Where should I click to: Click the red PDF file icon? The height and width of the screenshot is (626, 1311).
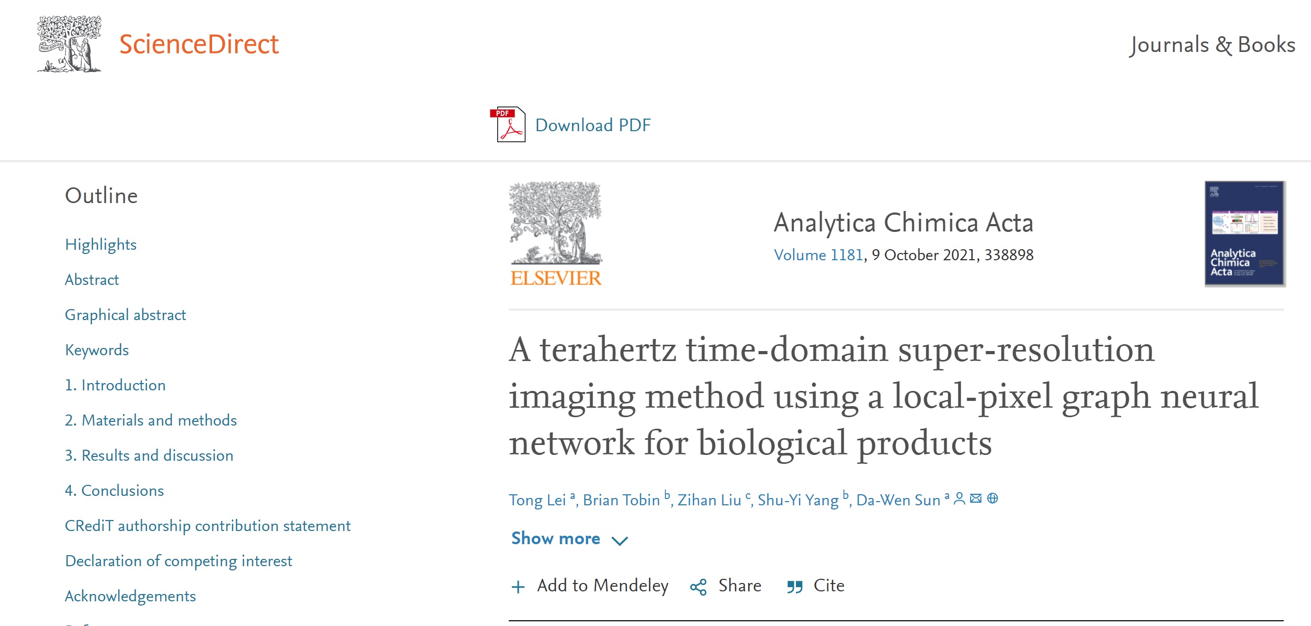point(507,124)
